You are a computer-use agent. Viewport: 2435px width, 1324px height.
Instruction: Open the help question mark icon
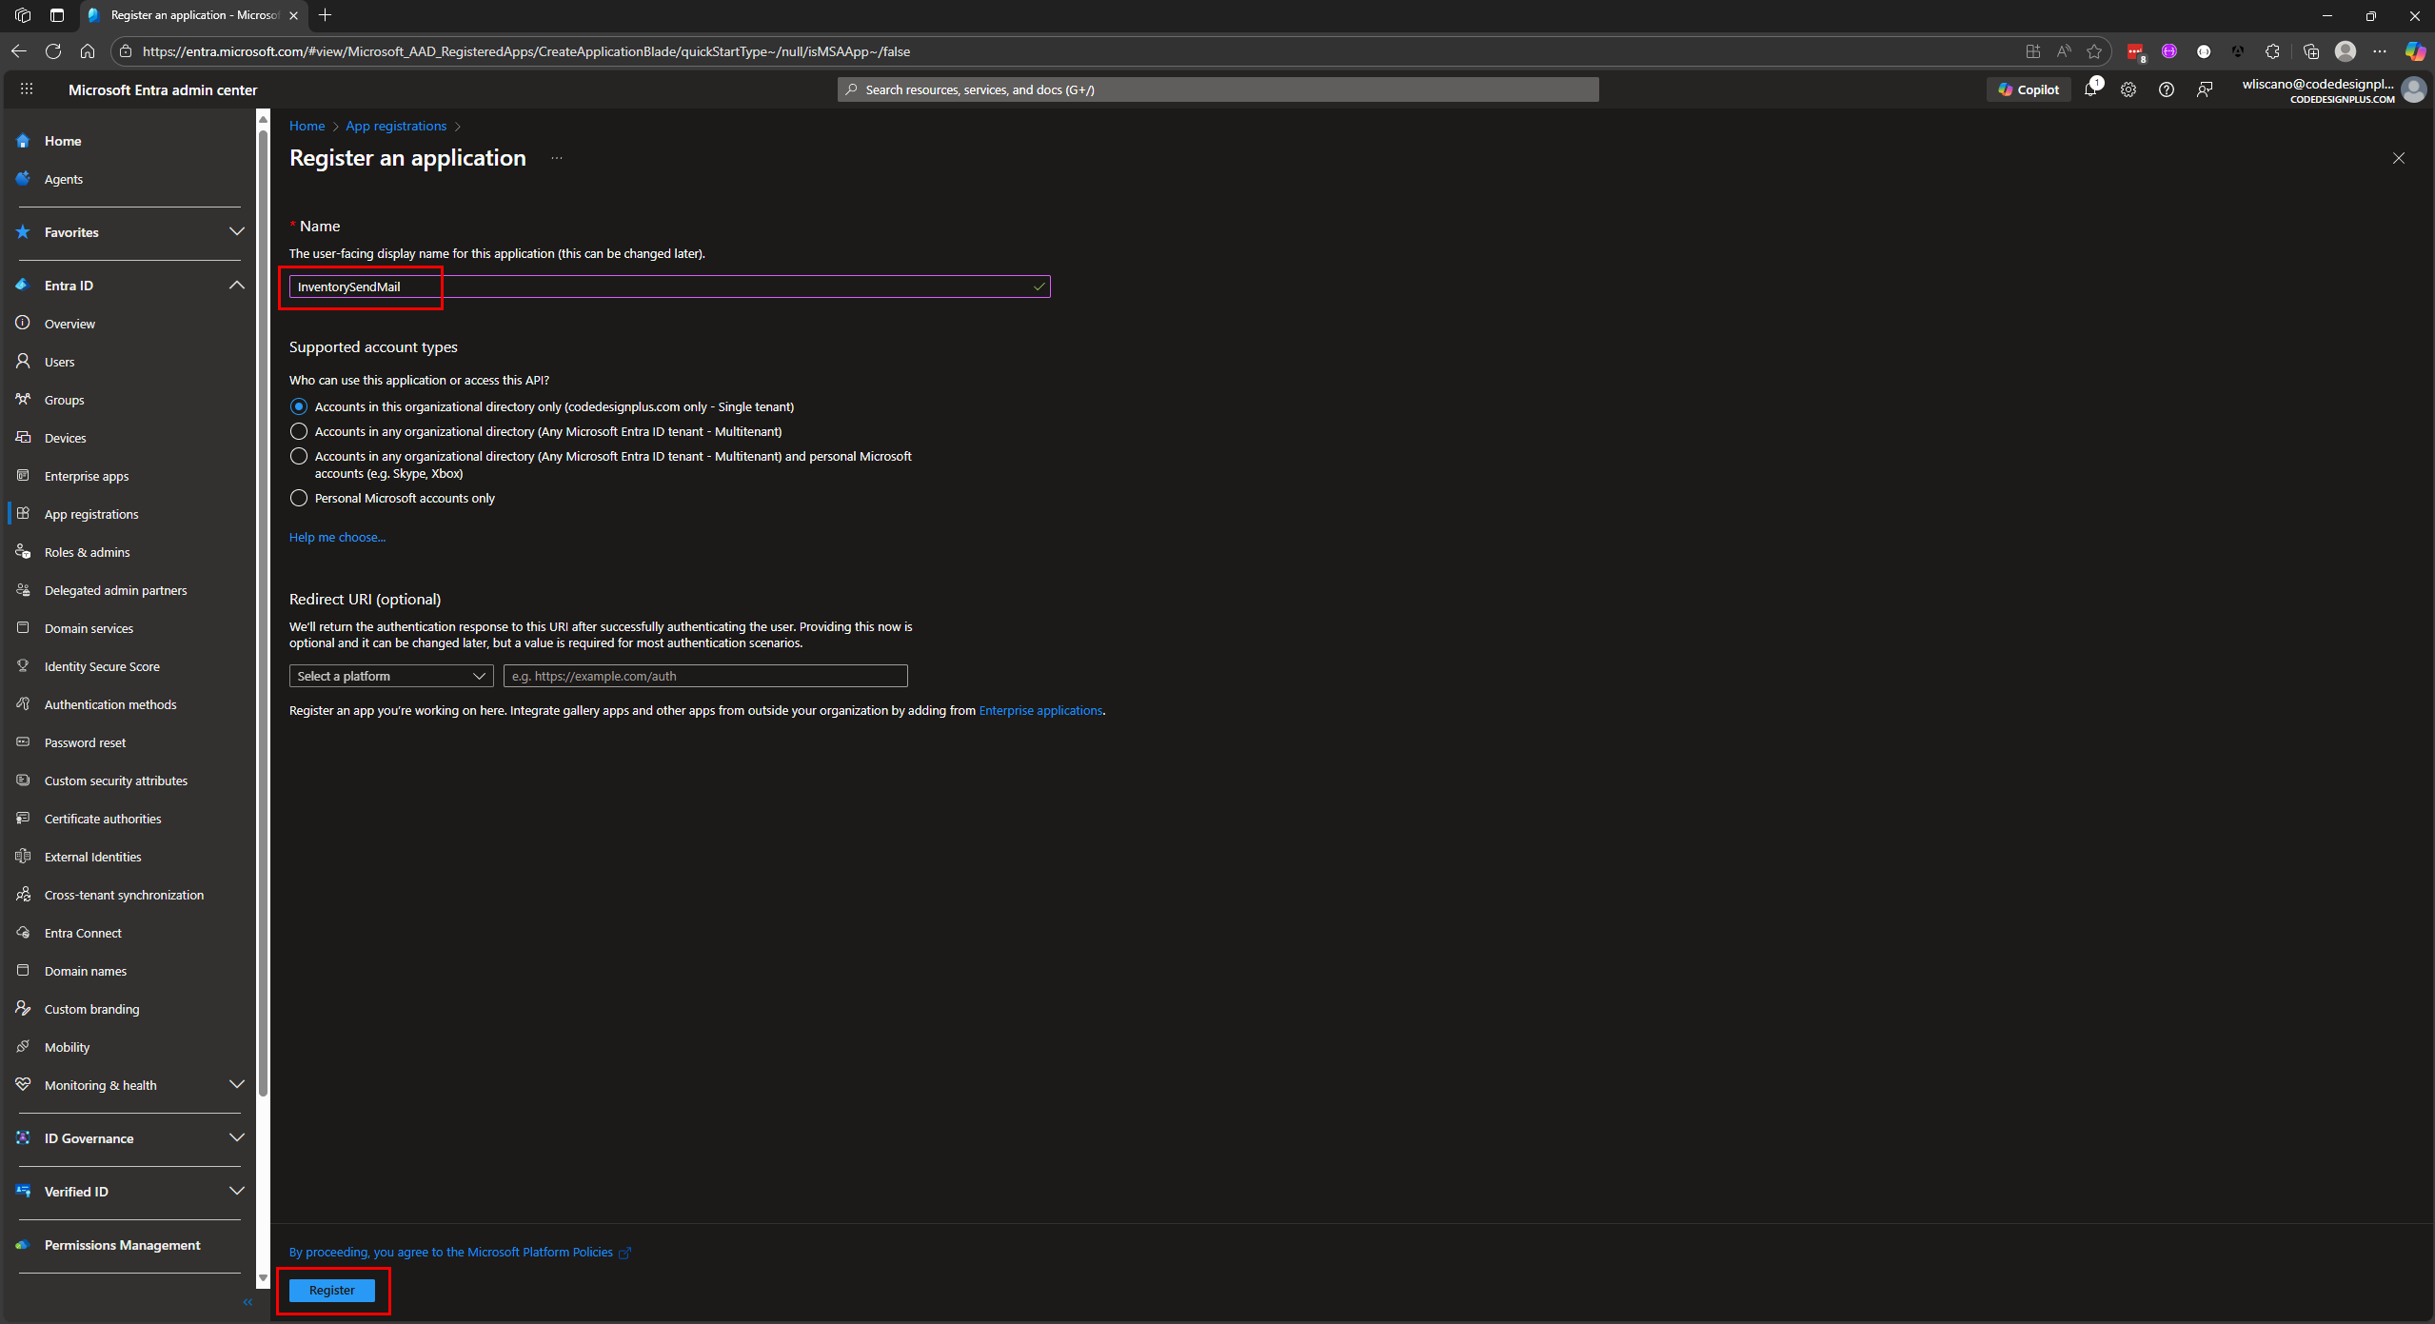2167,89
